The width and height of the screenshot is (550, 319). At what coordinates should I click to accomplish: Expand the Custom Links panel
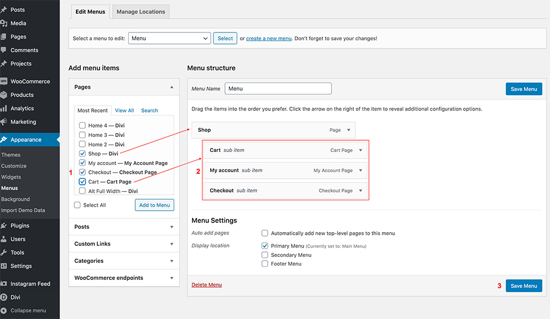point(124,244)
